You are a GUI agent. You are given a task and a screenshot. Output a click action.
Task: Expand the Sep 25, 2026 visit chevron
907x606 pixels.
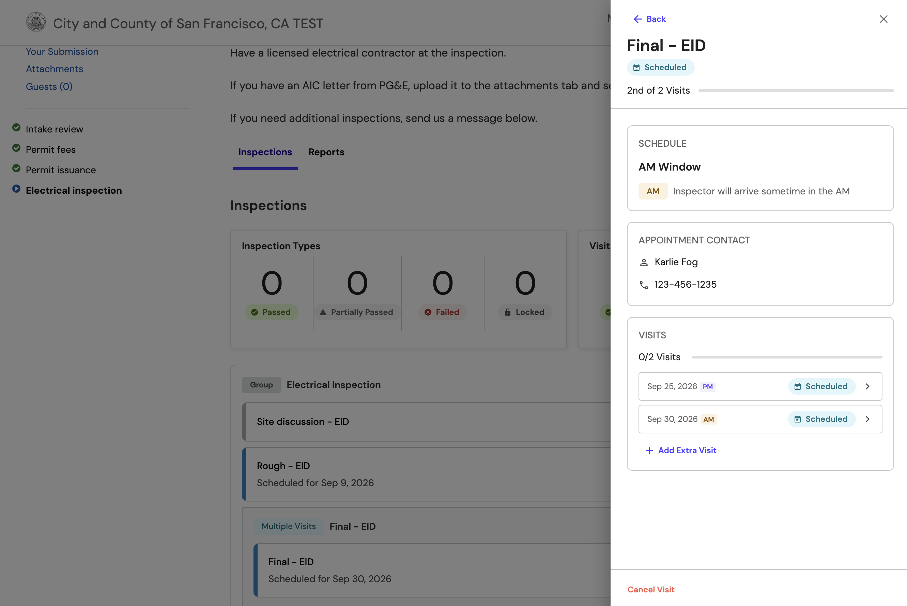867,386
